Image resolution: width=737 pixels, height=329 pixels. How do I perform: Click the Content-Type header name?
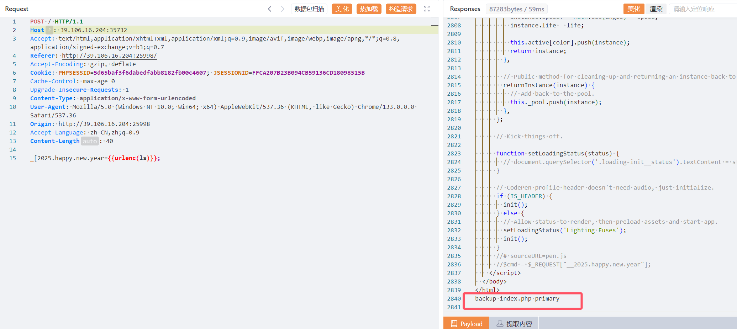pos(51,98)
